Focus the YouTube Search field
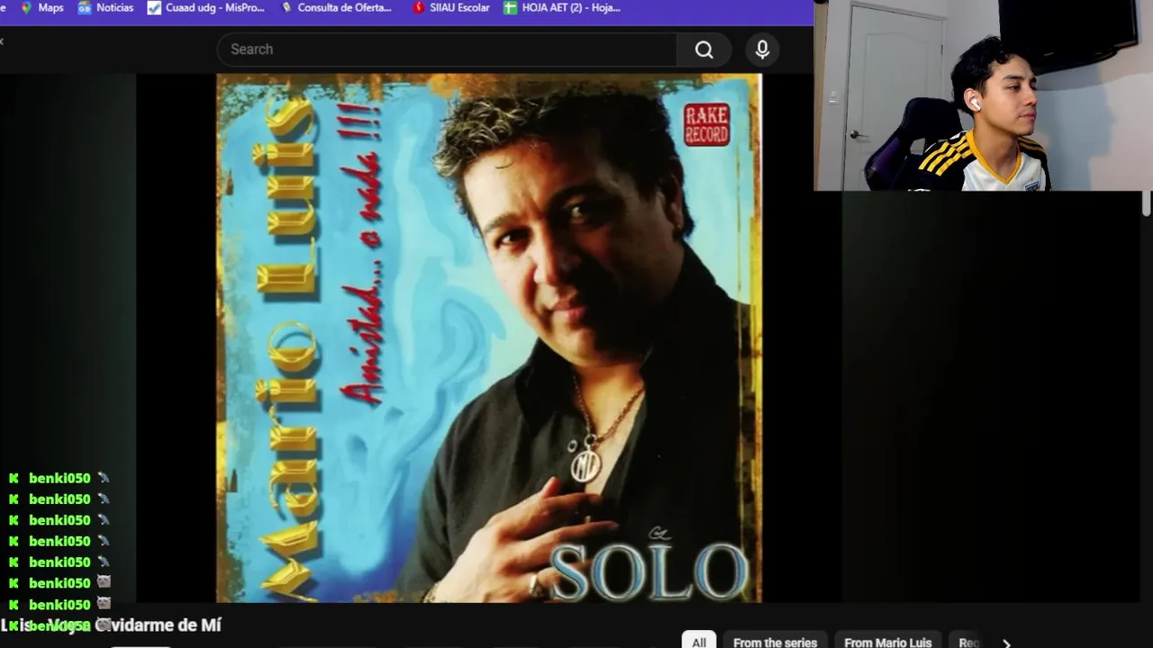The image size is (1153, 648). tap(447, 49)
